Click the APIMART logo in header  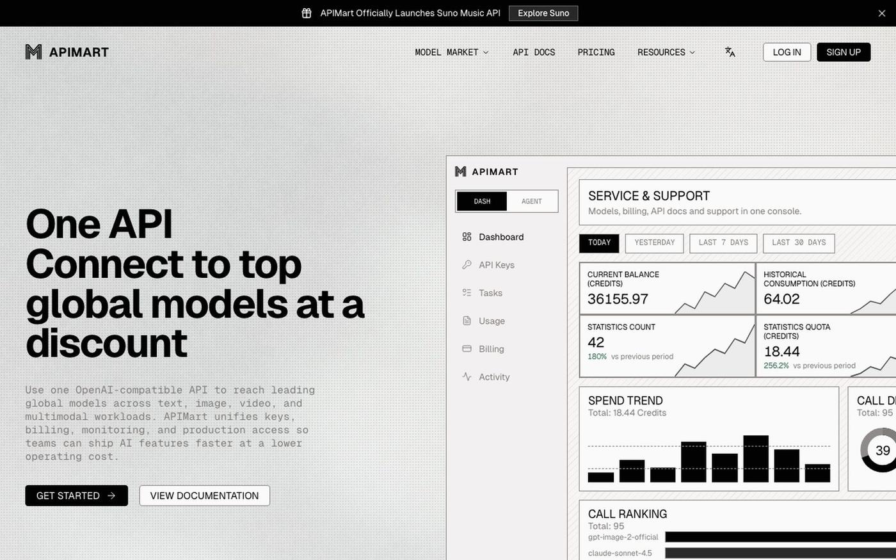pos(67,52)
